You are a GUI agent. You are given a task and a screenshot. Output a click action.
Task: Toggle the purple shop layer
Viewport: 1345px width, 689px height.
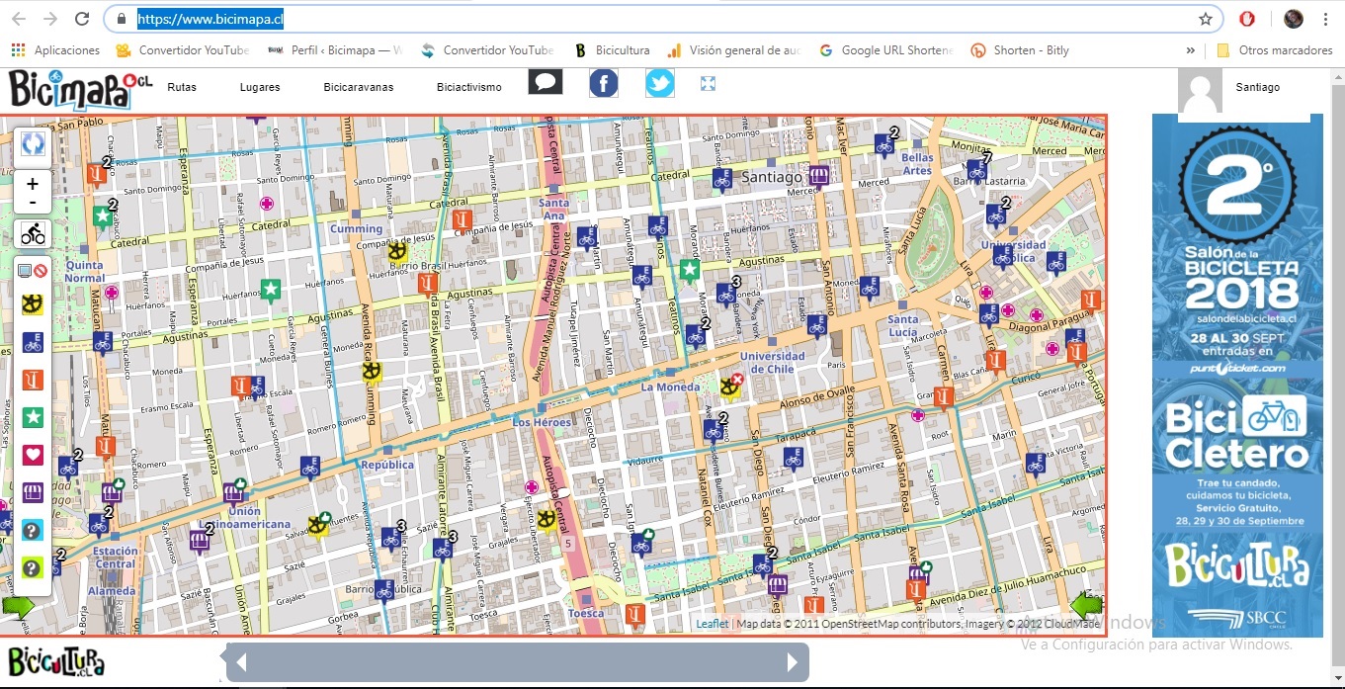point(33,492)
